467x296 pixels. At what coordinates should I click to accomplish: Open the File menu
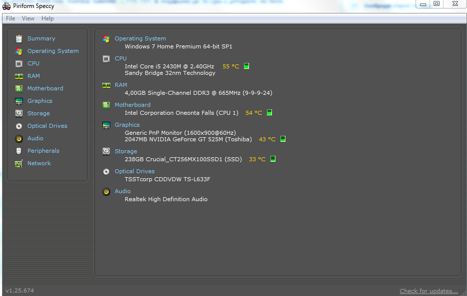[x=10, y=18]
